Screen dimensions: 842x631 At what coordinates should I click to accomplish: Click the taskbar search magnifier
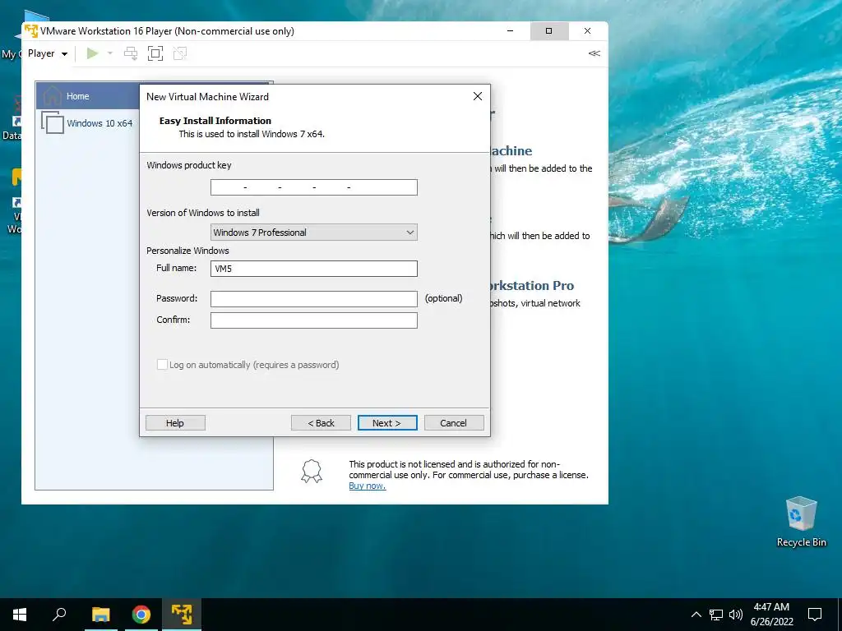pyautogui.click(x=59, y=615)
